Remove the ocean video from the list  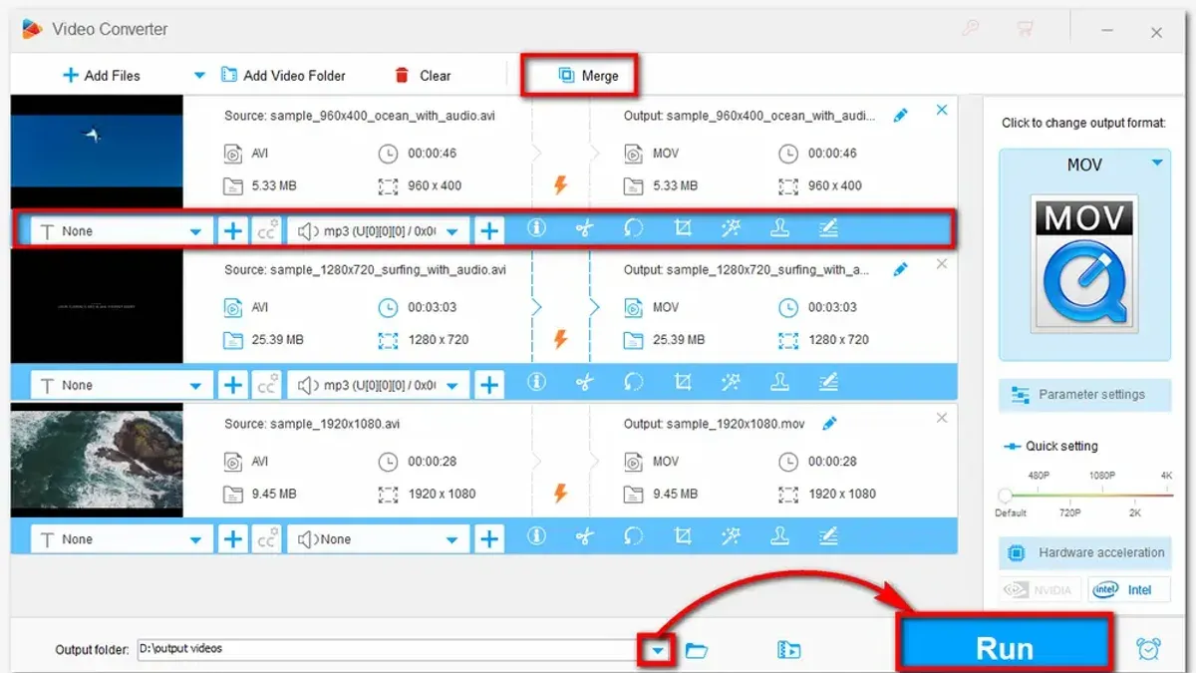click(x=942, y=110)
